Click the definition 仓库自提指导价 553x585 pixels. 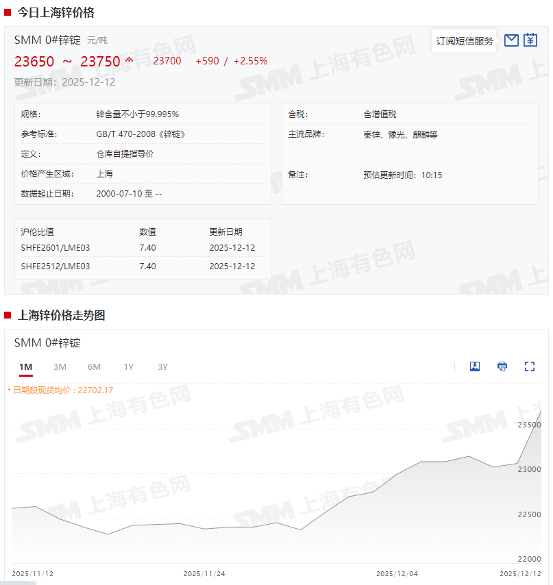point(125,154)
